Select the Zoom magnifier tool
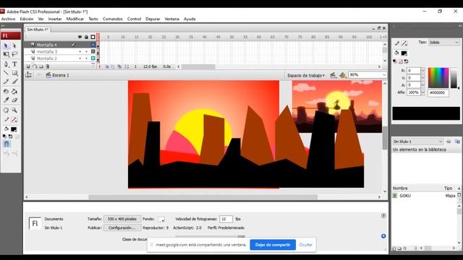Viewport: 463px width, 260px height. click(14, 110)
